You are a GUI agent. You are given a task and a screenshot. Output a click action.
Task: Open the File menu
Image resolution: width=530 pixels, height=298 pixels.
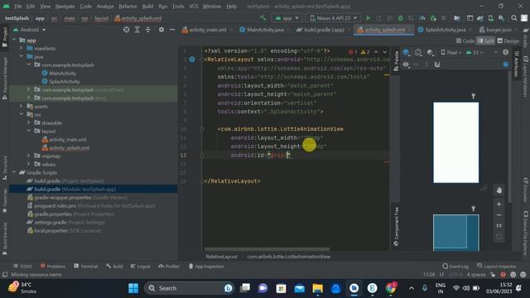click(x=18, y=7)
